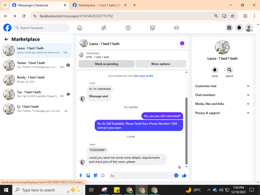Open Sticky Notes on taskbar

click(116, 190)
